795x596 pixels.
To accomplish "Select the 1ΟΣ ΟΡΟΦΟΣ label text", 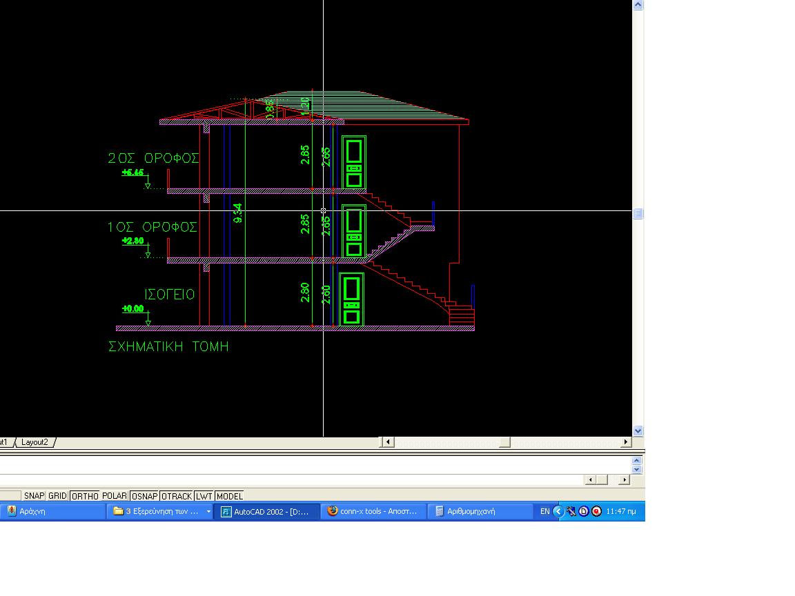I will 152,226.
